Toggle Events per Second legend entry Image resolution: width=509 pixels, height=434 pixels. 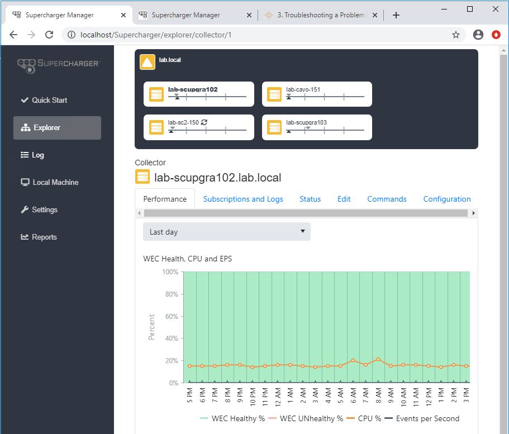coord(422,418)
